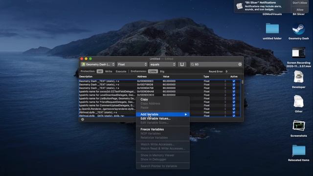Open the Geometry Dash process dropdown
This screenshot has width=313, height=176.
point(98,64)
